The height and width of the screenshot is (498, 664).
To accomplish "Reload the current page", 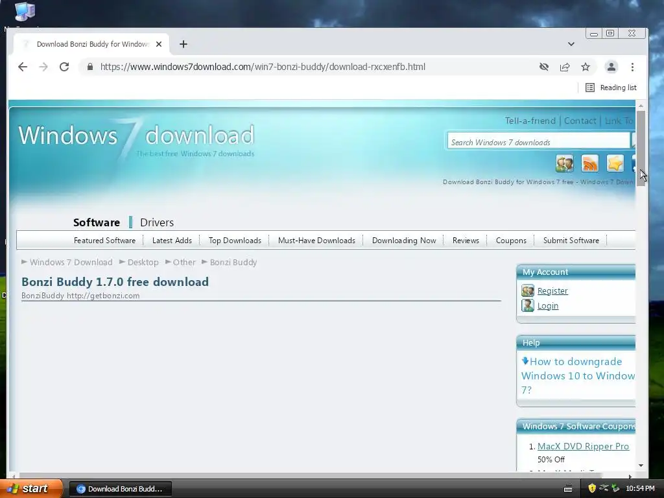I will tap(64, 67).
